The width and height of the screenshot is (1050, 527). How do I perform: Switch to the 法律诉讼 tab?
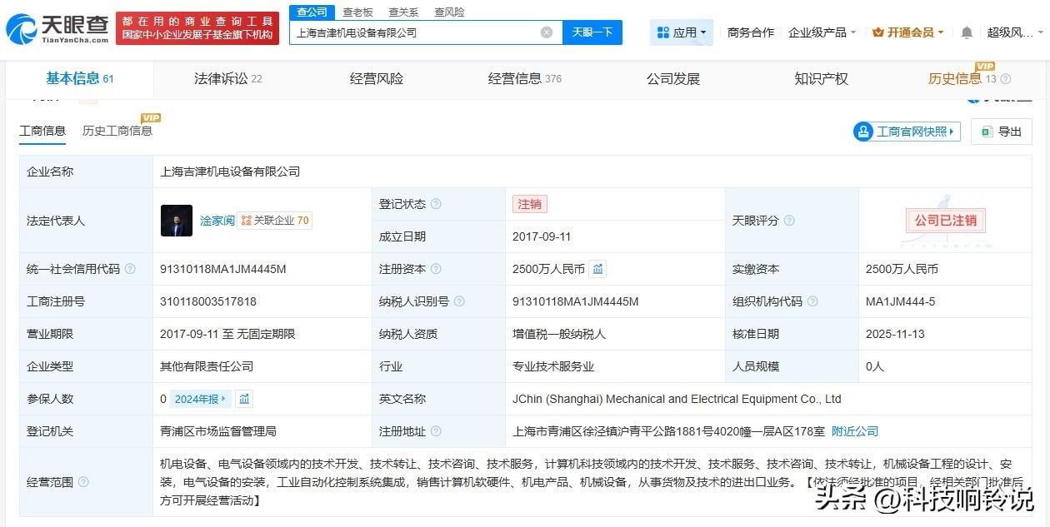(x=228, y=78)
